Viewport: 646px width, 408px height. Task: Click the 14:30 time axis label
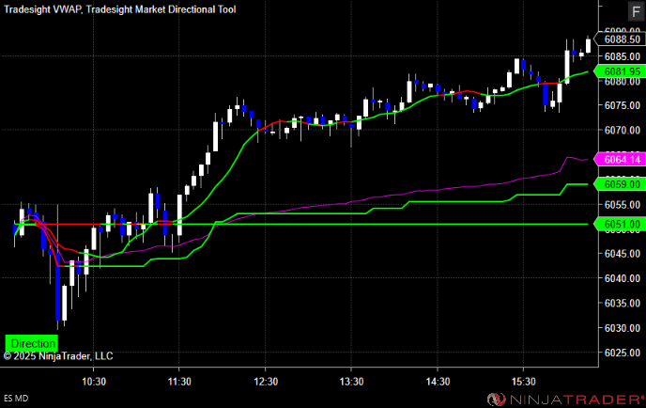(x=438, y=382)
